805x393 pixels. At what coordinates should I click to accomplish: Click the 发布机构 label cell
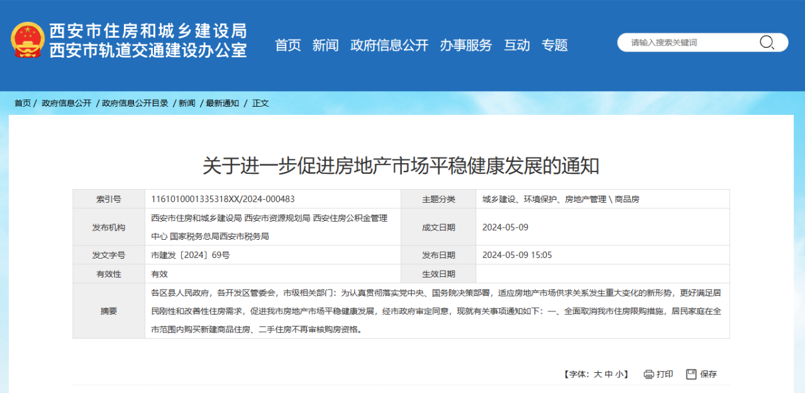click(x=109, y=227)
